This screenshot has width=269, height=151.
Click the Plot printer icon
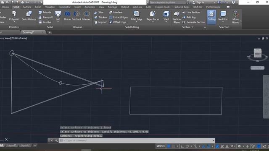coord(22,2)
